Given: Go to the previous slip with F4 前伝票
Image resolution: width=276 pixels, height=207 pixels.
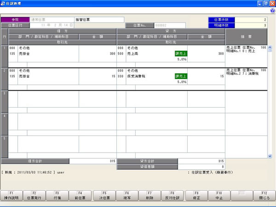Looking at the screenshot, I should point(80,195).
